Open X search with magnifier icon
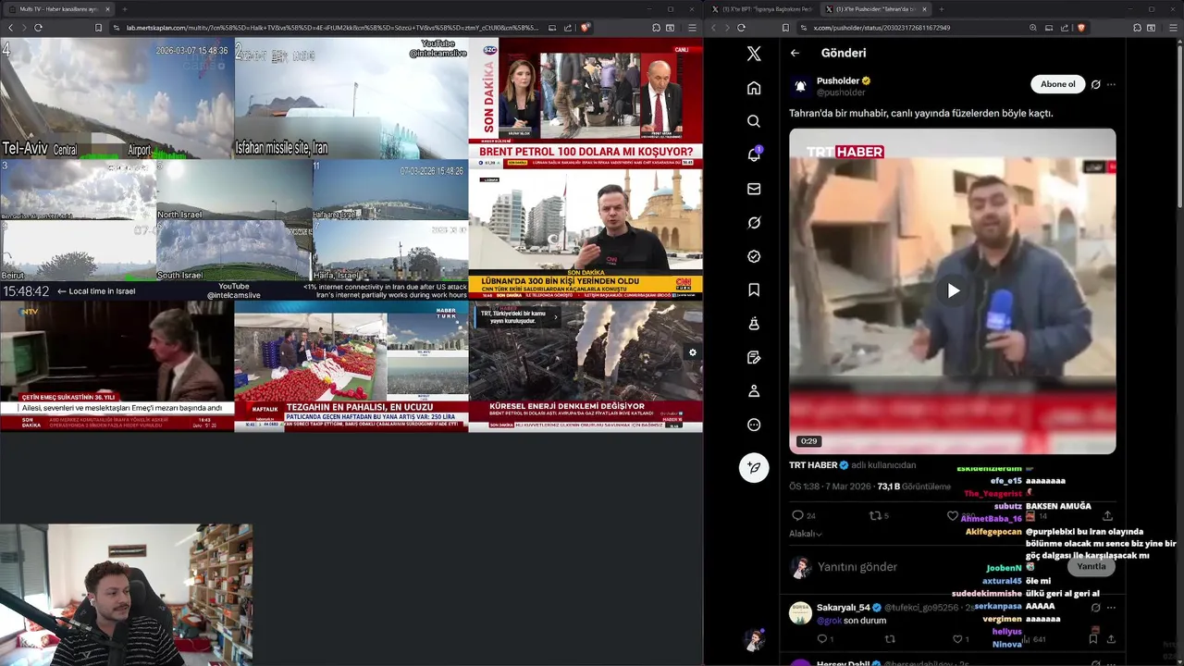The height and width of the screenshot is (666, 1184). pyautogui.click(x=754, y=121)
